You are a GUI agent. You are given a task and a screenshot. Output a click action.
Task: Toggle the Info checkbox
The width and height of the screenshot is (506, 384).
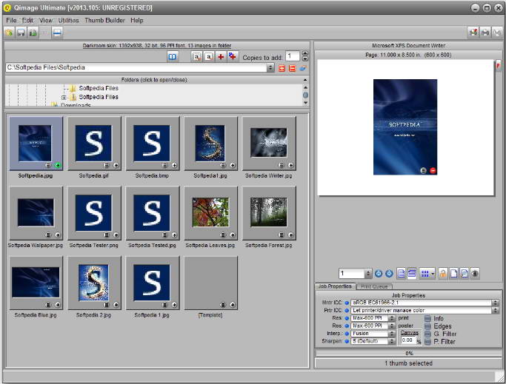click(427, 319)
